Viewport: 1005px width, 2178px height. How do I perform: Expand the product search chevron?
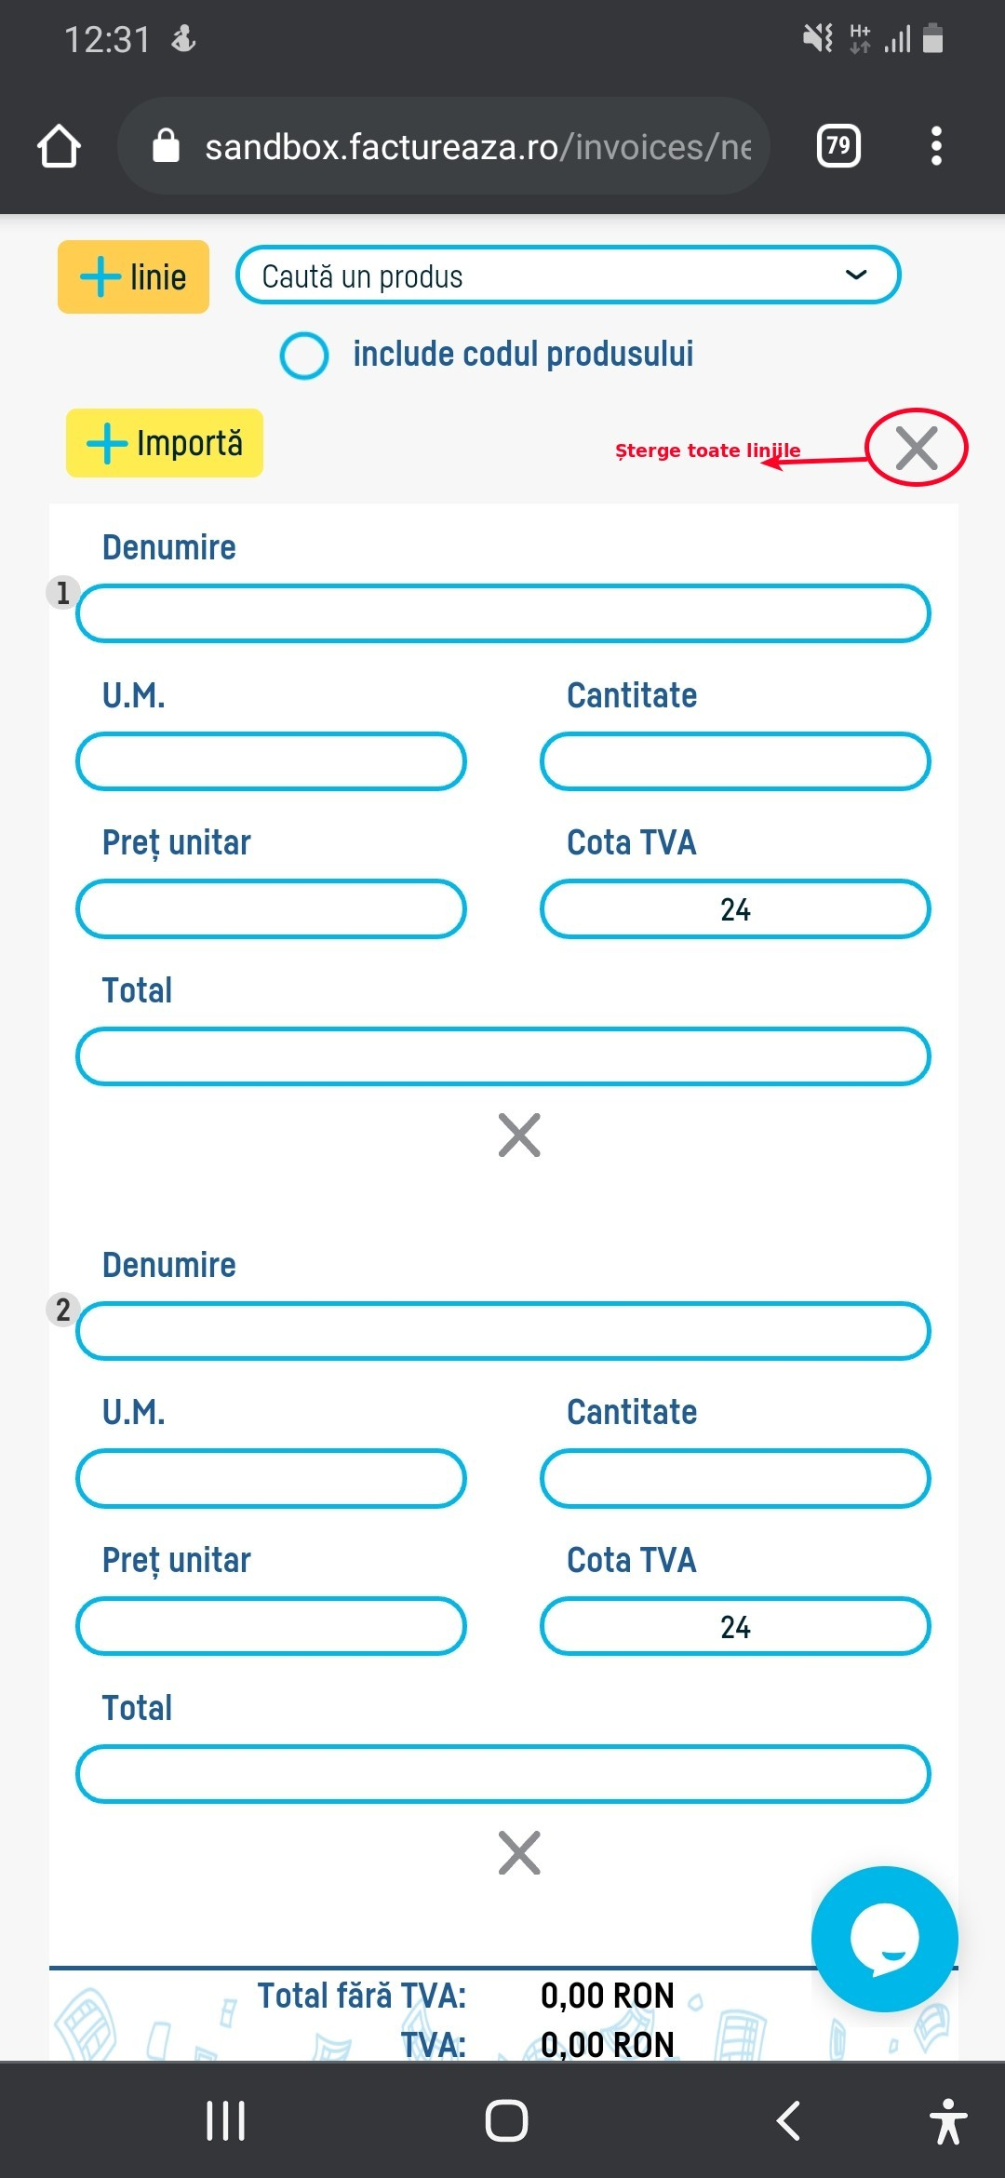[855, 275]
